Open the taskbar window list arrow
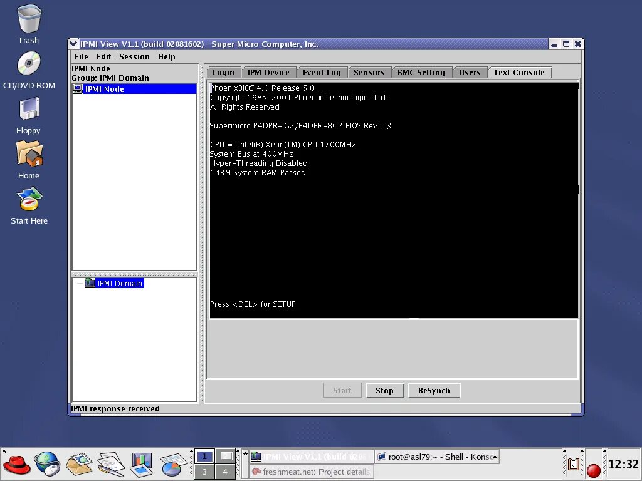 245,453
